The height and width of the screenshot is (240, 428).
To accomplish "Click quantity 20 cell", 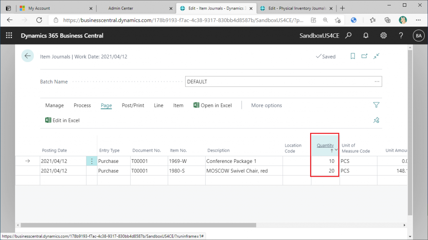I will (325, 171).
